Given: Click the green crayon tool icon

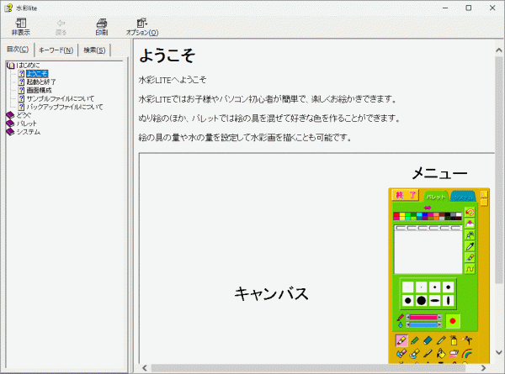Looking at the screenshot, I should coord(415,340).
